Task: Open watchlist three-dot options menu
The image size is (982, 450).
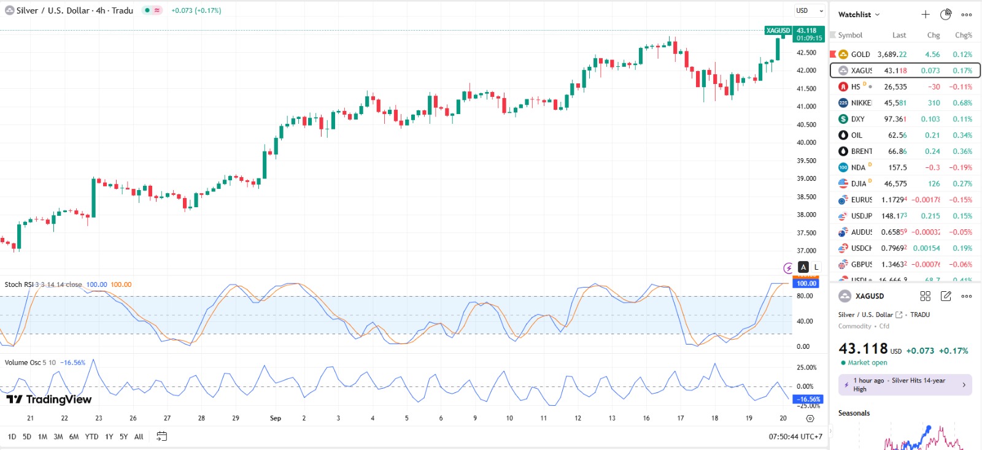Action: coord(967,14)
